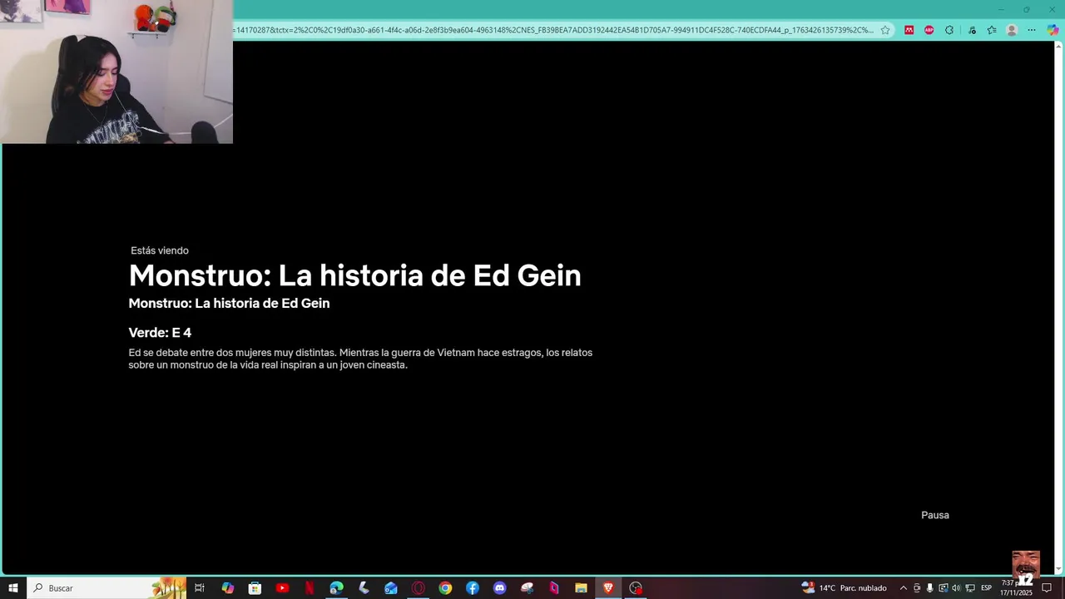The height and width of the screenshot is (599, 1065).
Task: Open the weather widget showing 14°C
Action: coord(844,588)
